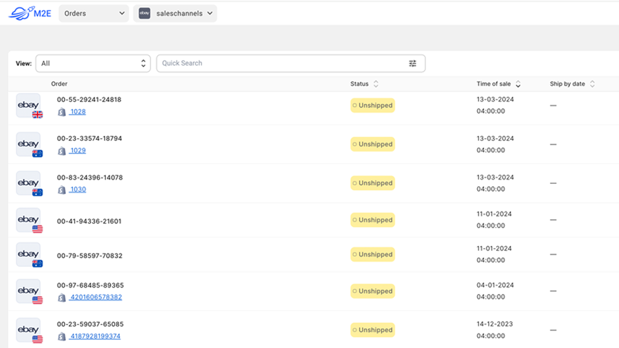The image size is (619, 348).
Task: Click the M2E rocket logo
Action: 30,13
